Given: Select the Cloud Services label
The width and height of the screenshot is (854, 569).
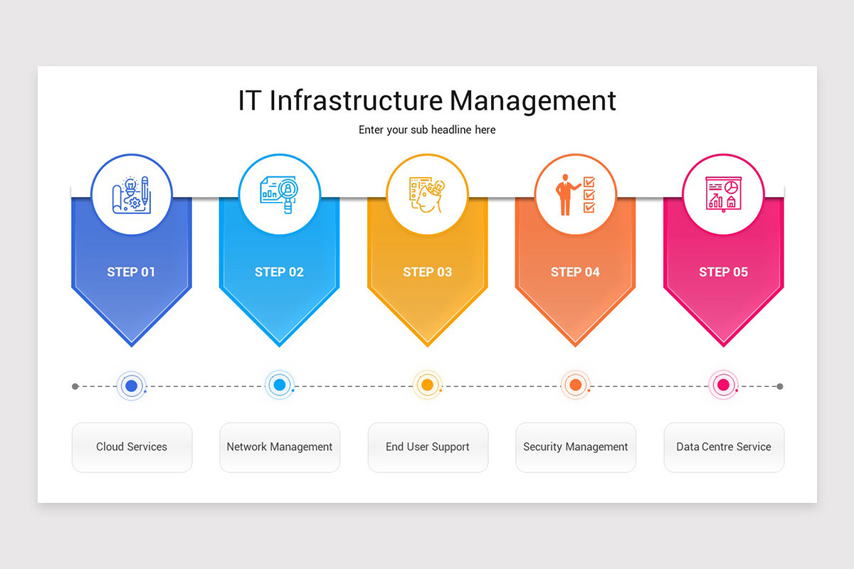Looking at the screenshot, I should (x=132, y=447).
